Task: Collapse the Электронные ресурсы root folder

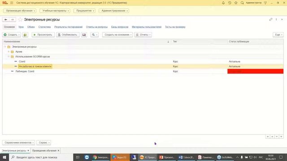Action: click(x=5, y=47)
